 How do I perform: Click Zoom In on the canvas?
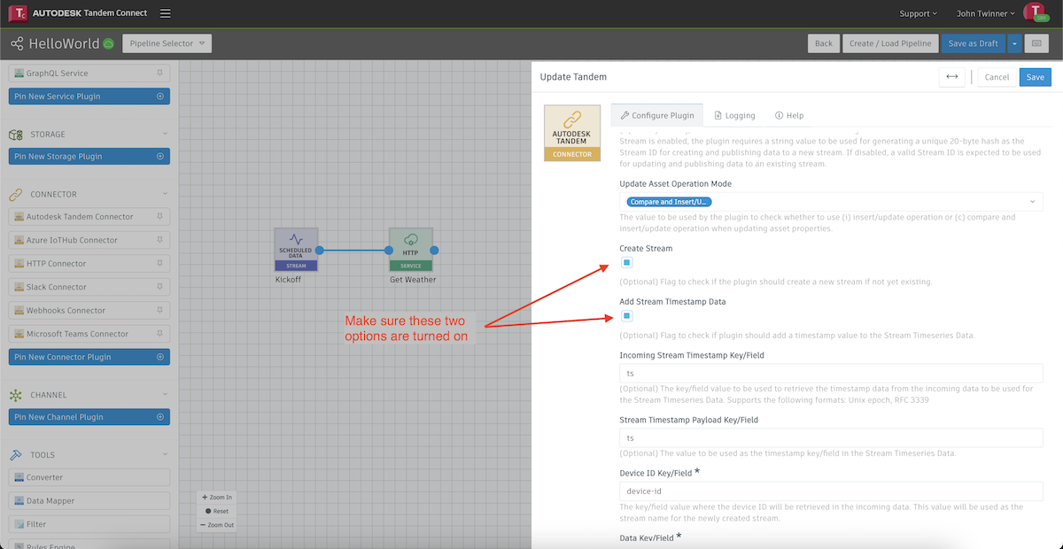pyautogui.click(x=217, y=498)
